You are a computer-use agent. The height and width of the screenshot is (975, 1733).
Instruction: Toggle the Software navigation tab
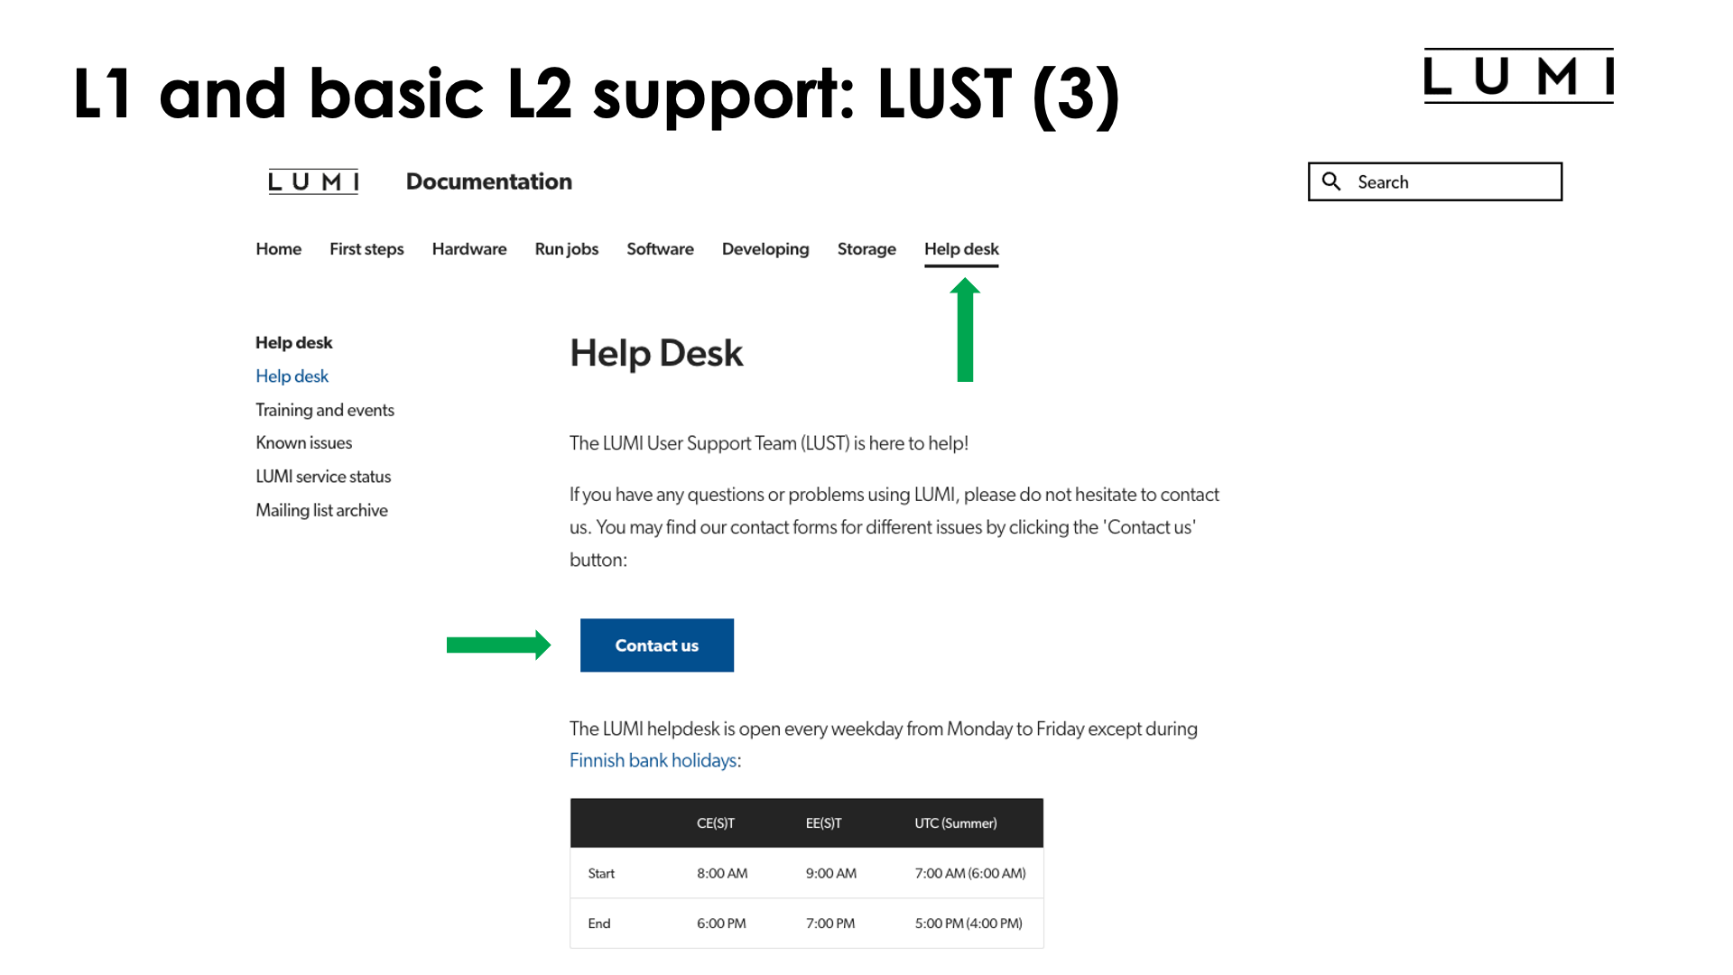point(660,247)
